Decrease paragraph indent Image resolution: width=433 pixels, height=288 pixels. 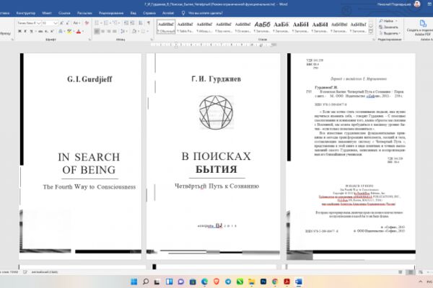[126, 23]
